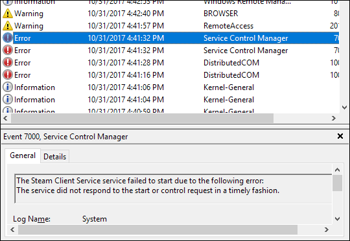Click information icon for 4:41:06 PM Kernel-General
The height and width of the screenshot is (241, 350).
tap(8, 87)
